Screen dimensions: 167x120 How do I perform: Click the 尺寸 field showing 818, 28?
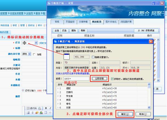point(141,68)
